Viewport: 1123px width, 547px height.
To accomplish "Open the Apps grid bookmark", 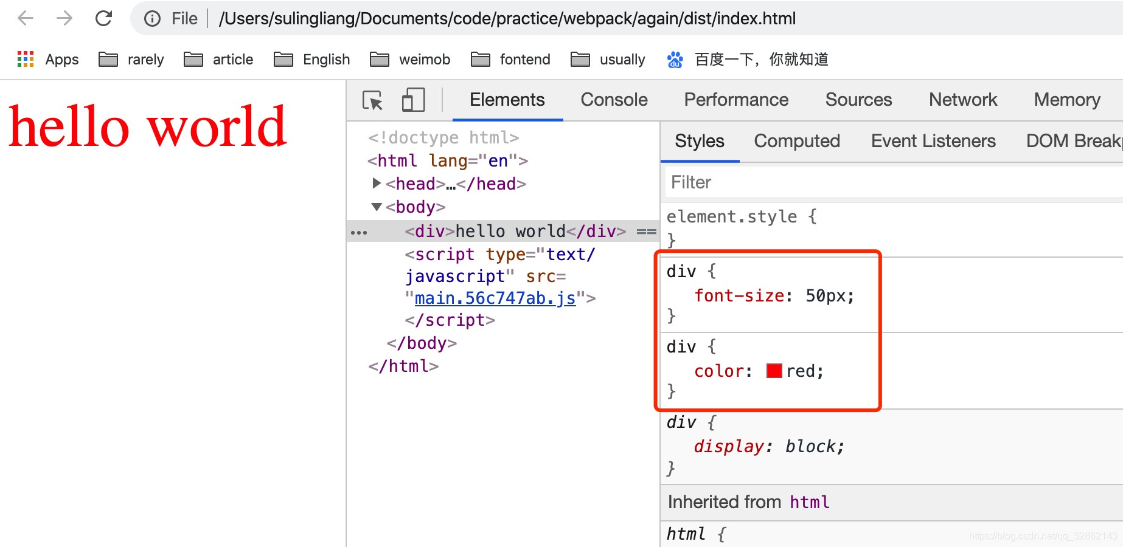I will point(48,60).
